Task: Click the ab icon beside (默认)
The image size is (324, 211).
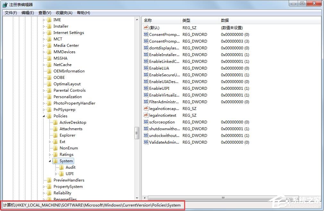Action: [x=147, y=28]
